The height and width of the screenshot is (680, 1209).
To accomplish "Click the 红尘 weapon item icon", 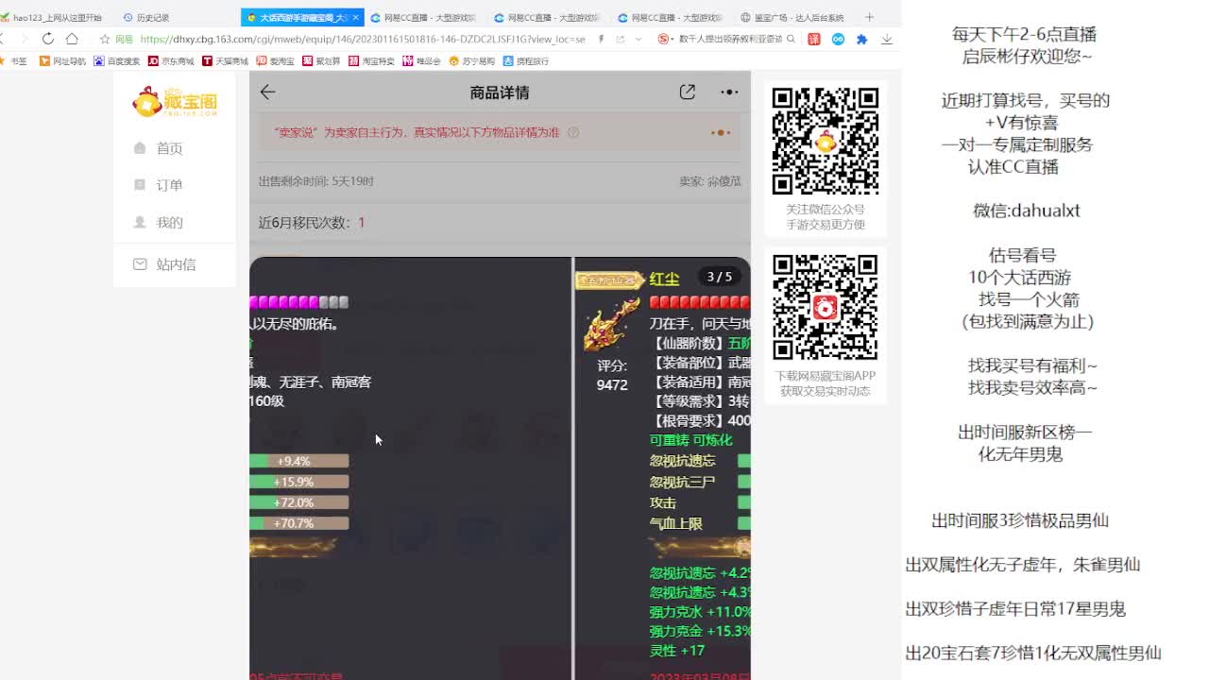I will point(611,323).
